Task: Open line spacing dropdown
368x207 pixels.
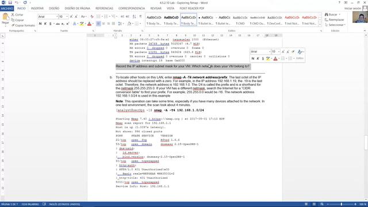Action: coord(124,24)
